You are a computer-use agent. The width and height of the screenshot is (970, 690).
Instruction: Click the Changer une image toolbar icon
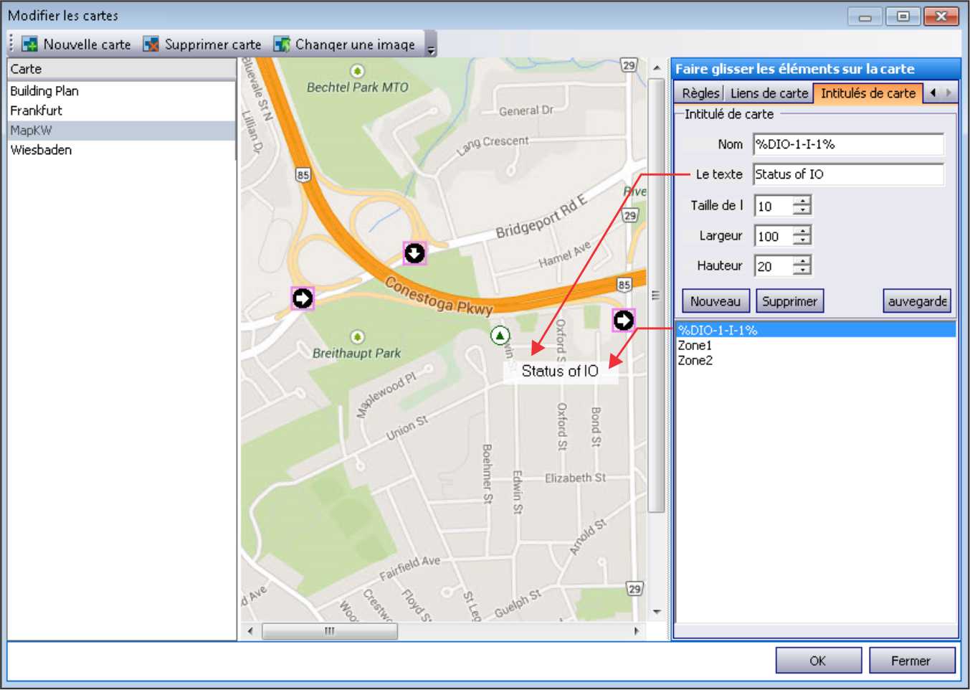point(282,44)
